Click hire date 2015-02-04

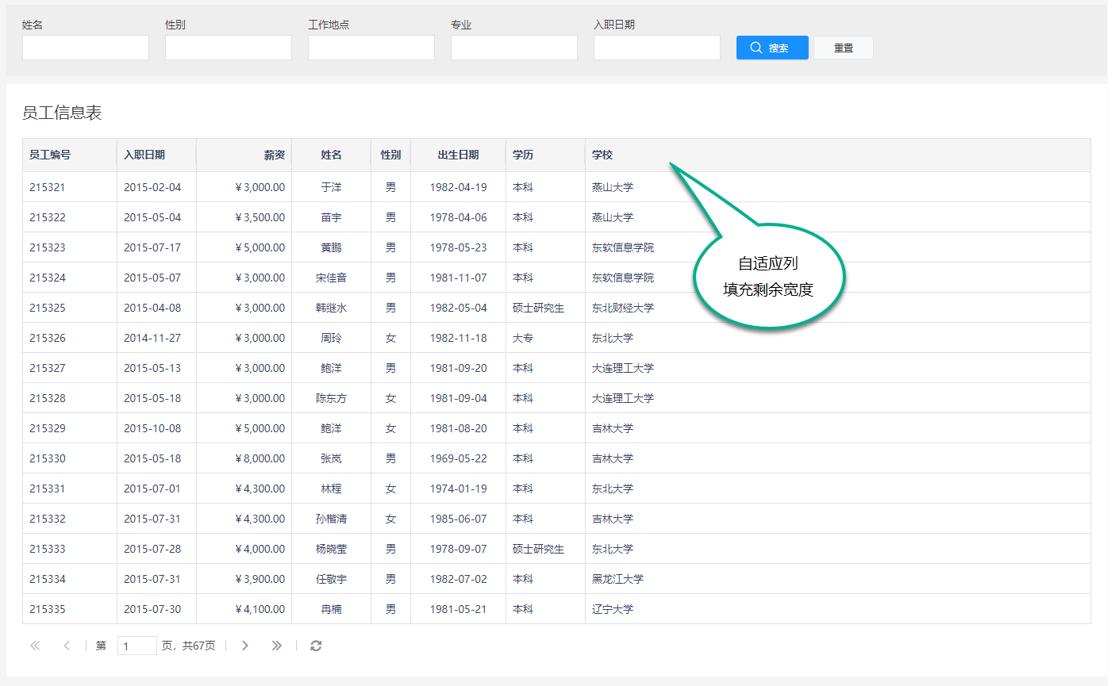coord(152,187)
